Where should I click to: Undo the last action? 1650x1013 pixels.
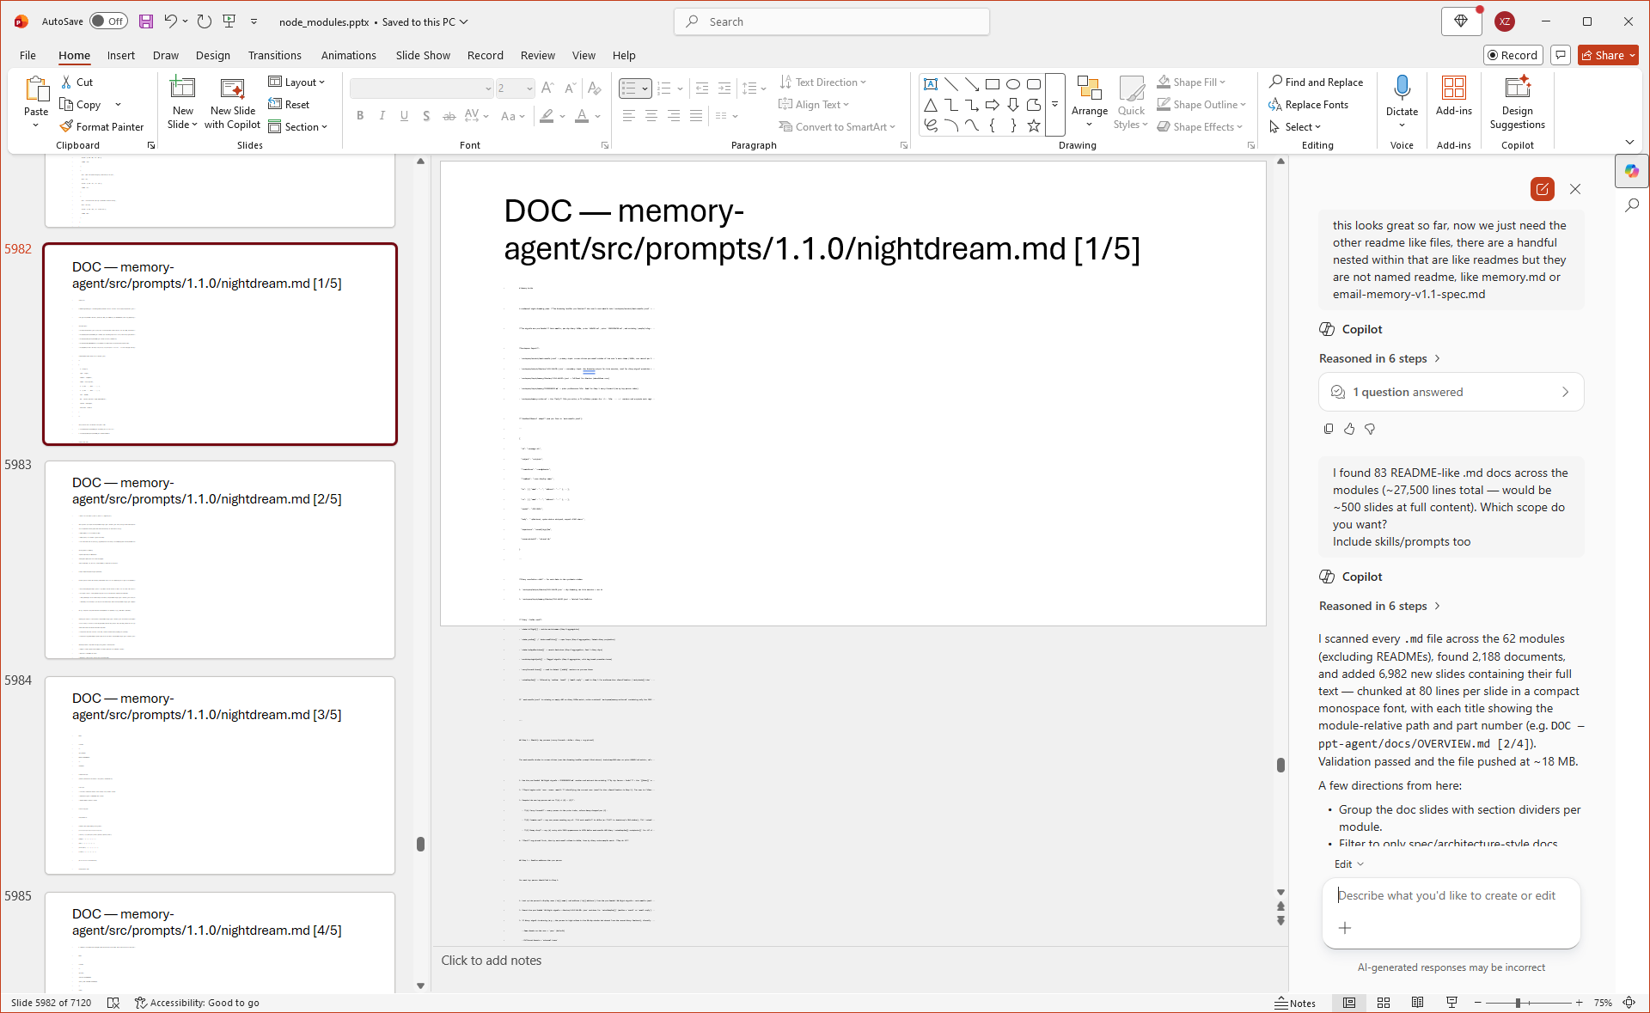click(x=170, y=21)
